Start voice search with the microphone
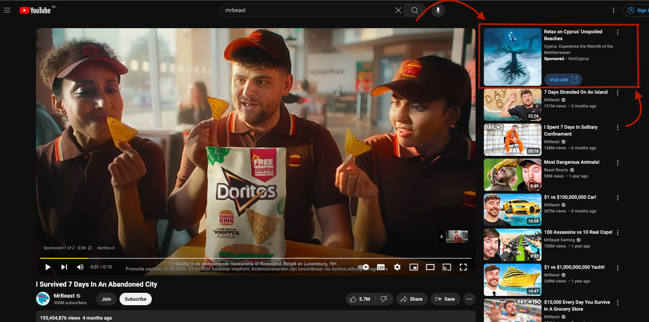The width and height of the screenshot is (649, 322). tap(438, 10)
